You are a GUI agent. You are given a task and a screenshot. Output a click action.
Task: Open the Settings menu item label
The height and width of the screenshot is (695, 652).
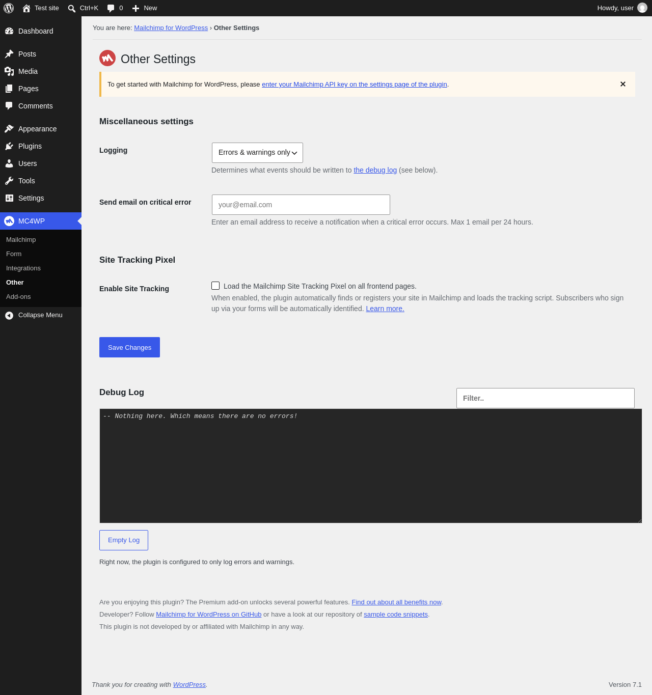(x=31, y=198)
